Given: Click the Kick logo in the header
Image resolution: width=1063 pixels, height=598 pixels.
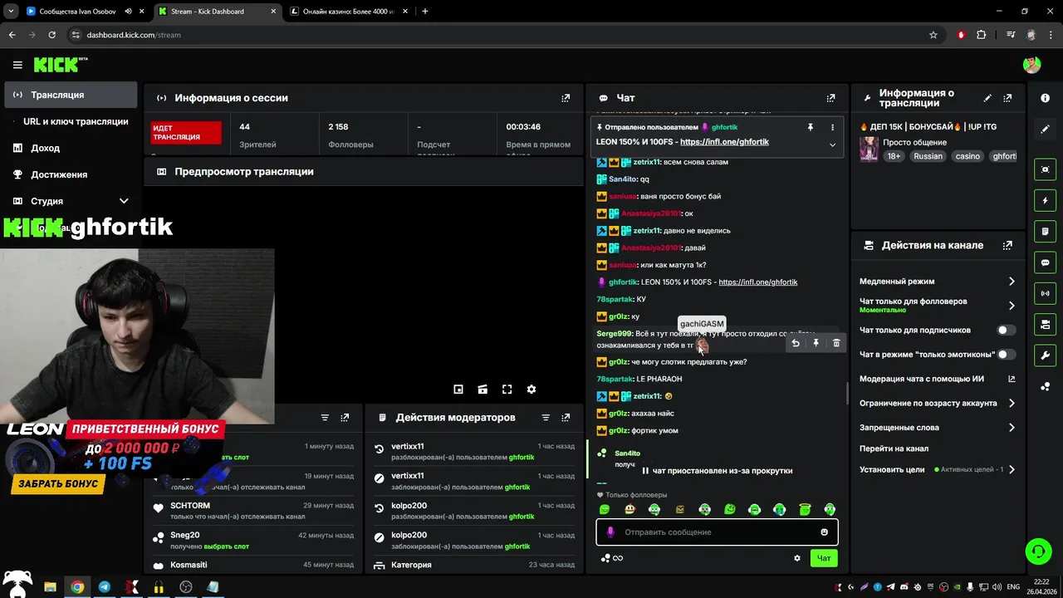Looking at the screenshot, I should pos(60,65).
